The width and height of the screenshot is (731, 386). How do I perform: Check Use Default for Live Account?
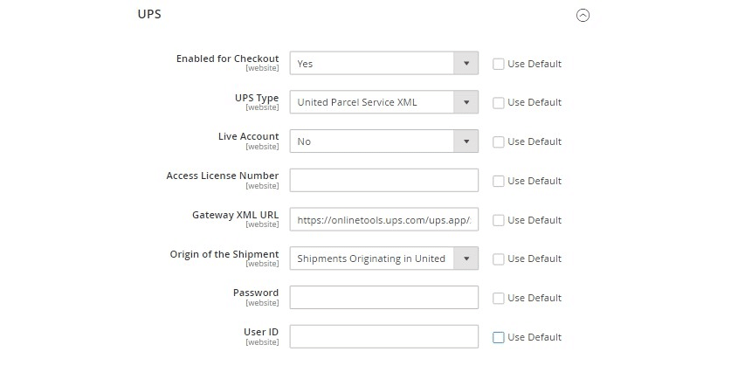pos(499,141)
